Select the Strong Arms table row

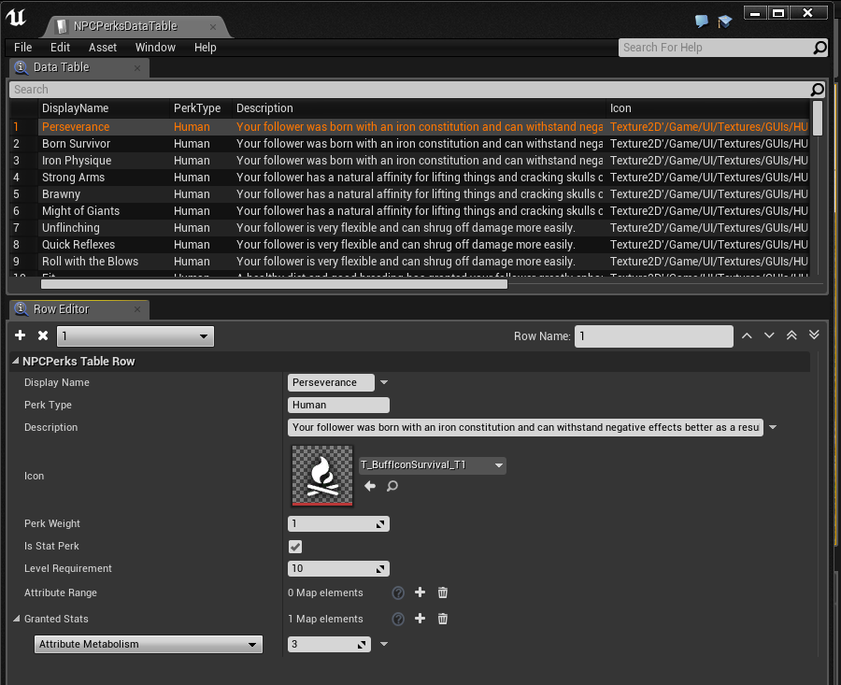pyautogui.click(x=73, y=178)
